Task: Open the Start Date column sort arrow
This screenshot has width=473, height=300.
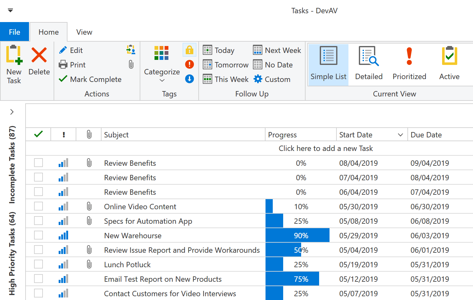Action: coord(400,135)
